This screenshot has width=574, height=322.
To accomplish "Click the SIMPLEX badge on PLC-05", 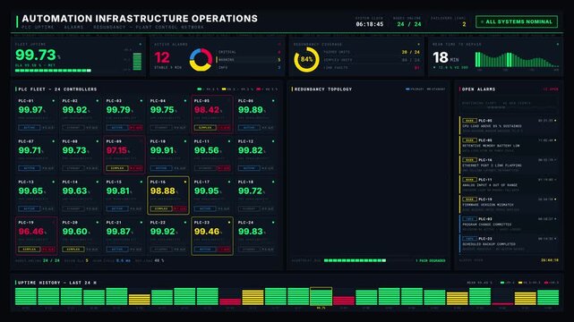I will (x=205, y=128).
